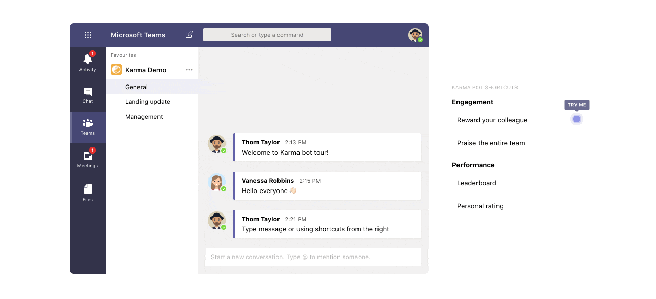Open profile avatar menu in header
This screenshot has width=656, height=299.
click(415, 35)
